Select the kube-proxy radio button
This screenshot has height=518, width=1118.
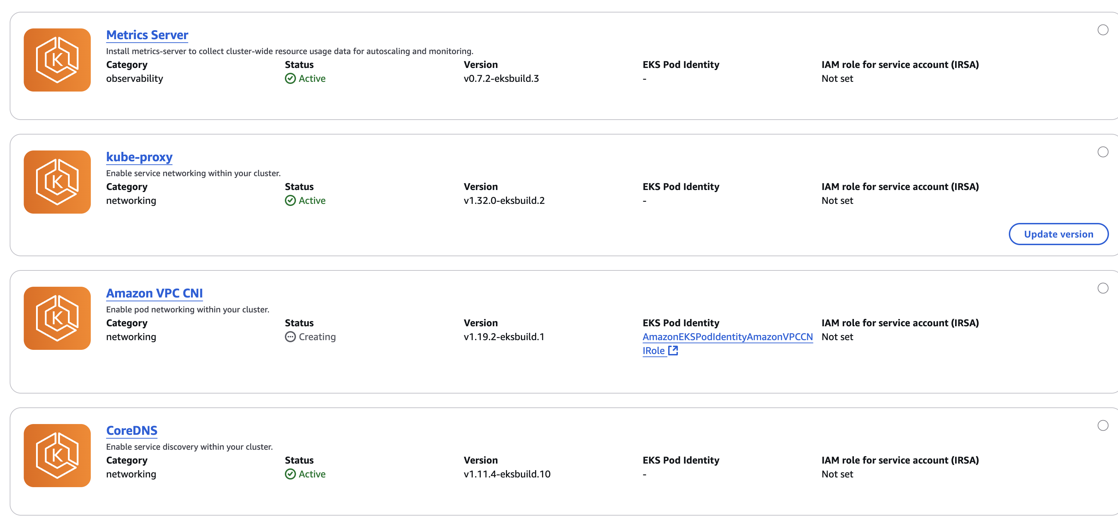pos(1103,152)
